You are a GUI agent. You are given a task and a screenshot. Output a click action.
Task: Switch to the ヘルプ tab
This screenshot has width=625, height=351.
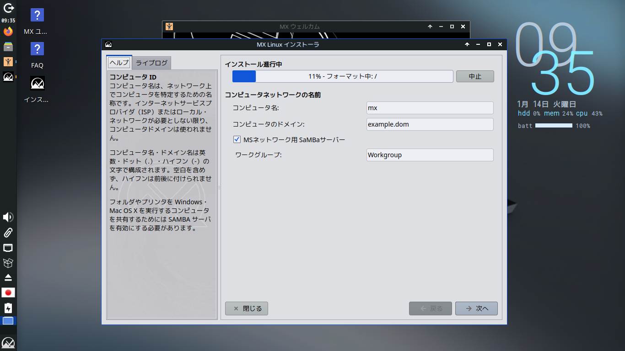(119, 63)
